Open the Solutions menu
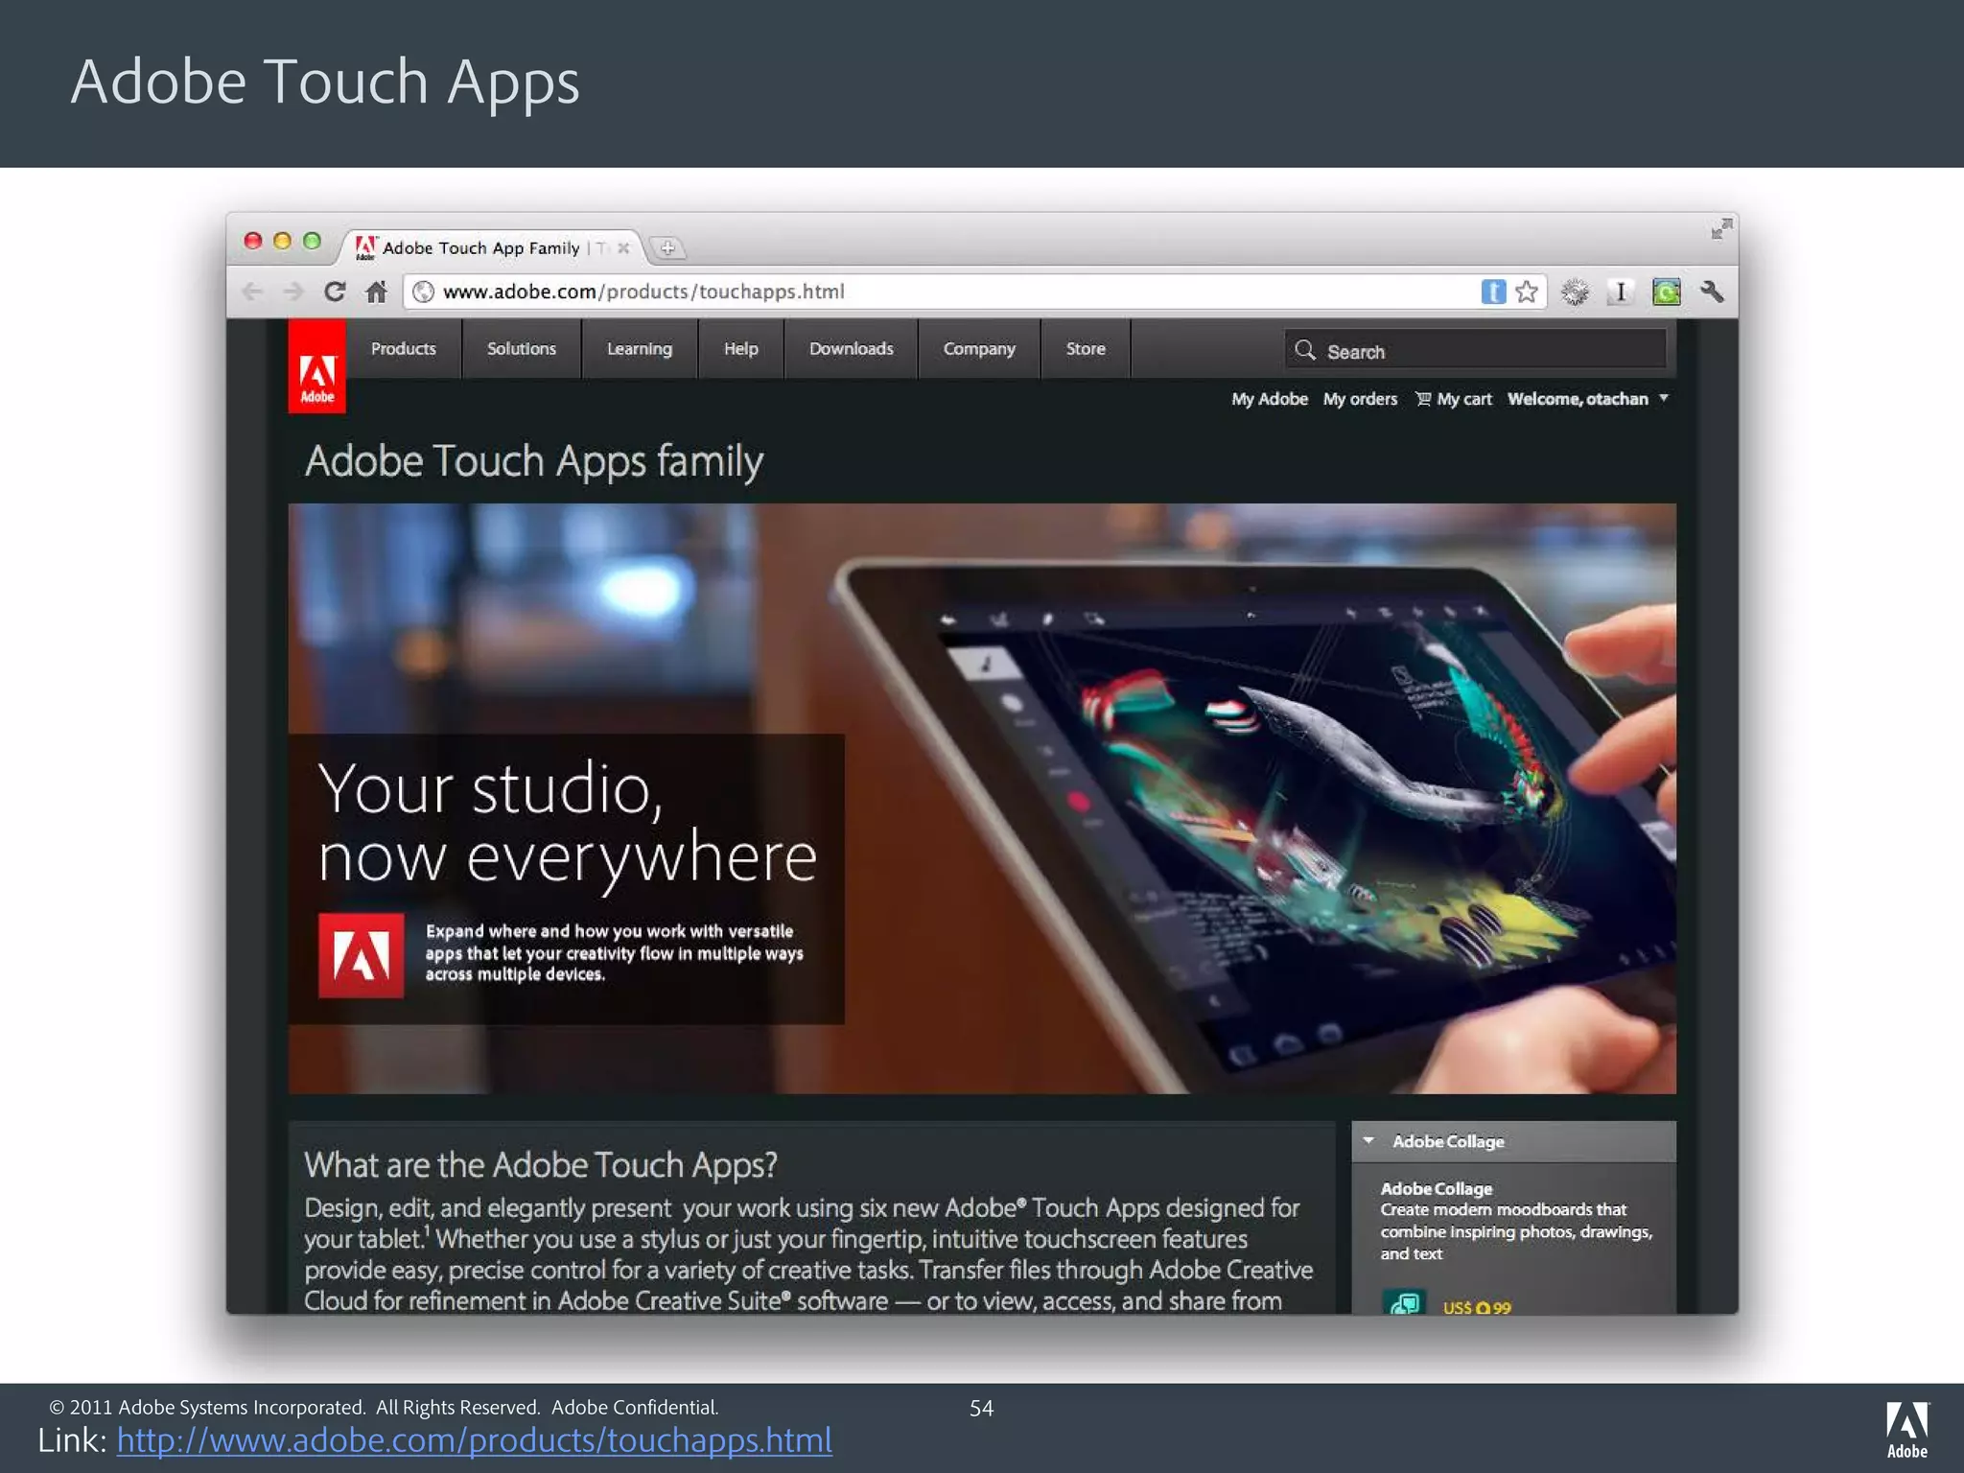 [522, 349]
